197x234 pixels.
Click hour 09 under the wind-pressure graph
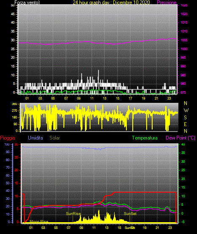coord(79,98)
